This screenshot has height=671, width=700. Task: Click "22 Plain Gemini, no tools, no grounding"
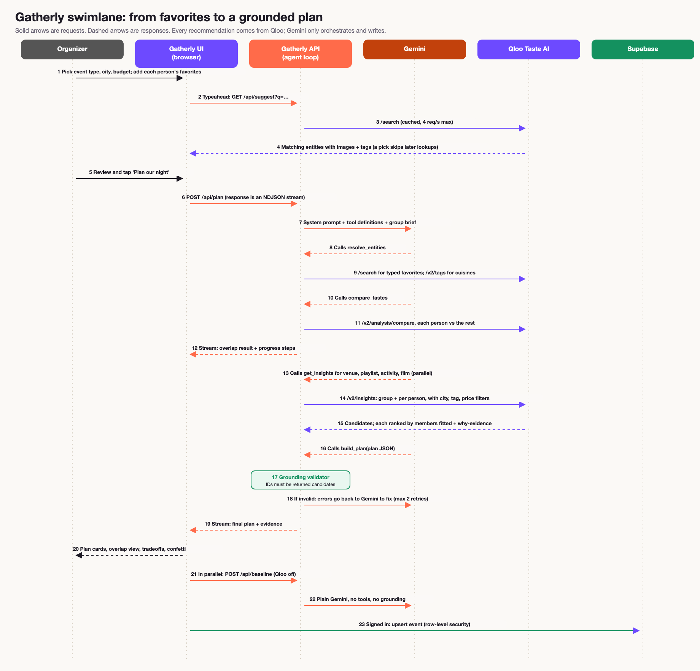tap(358, 599)
